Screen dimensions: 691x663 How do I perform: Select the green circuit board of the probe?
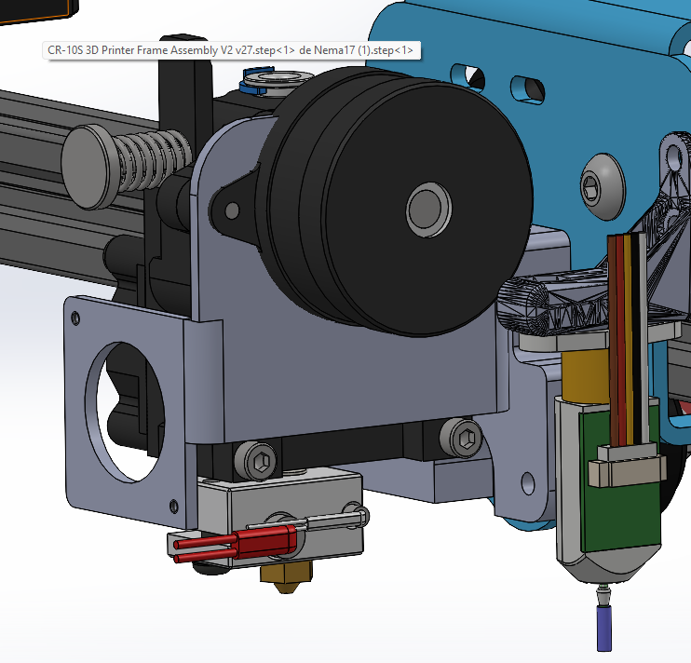(620, 498)
